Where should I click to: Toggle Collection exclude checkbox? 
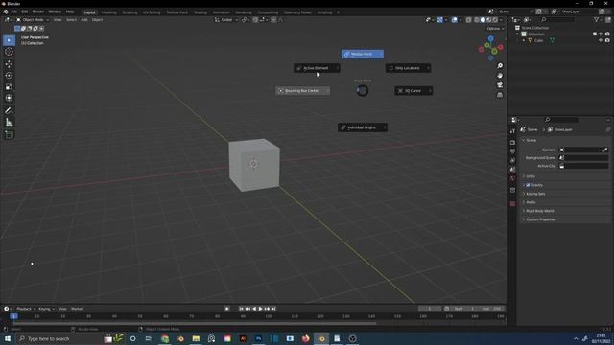595,34
